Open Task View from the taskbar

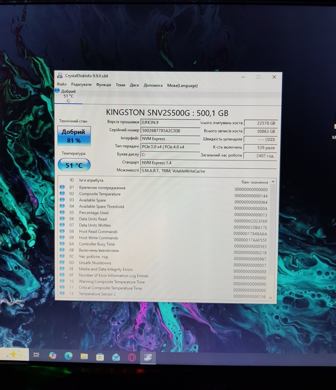(36, 355)
